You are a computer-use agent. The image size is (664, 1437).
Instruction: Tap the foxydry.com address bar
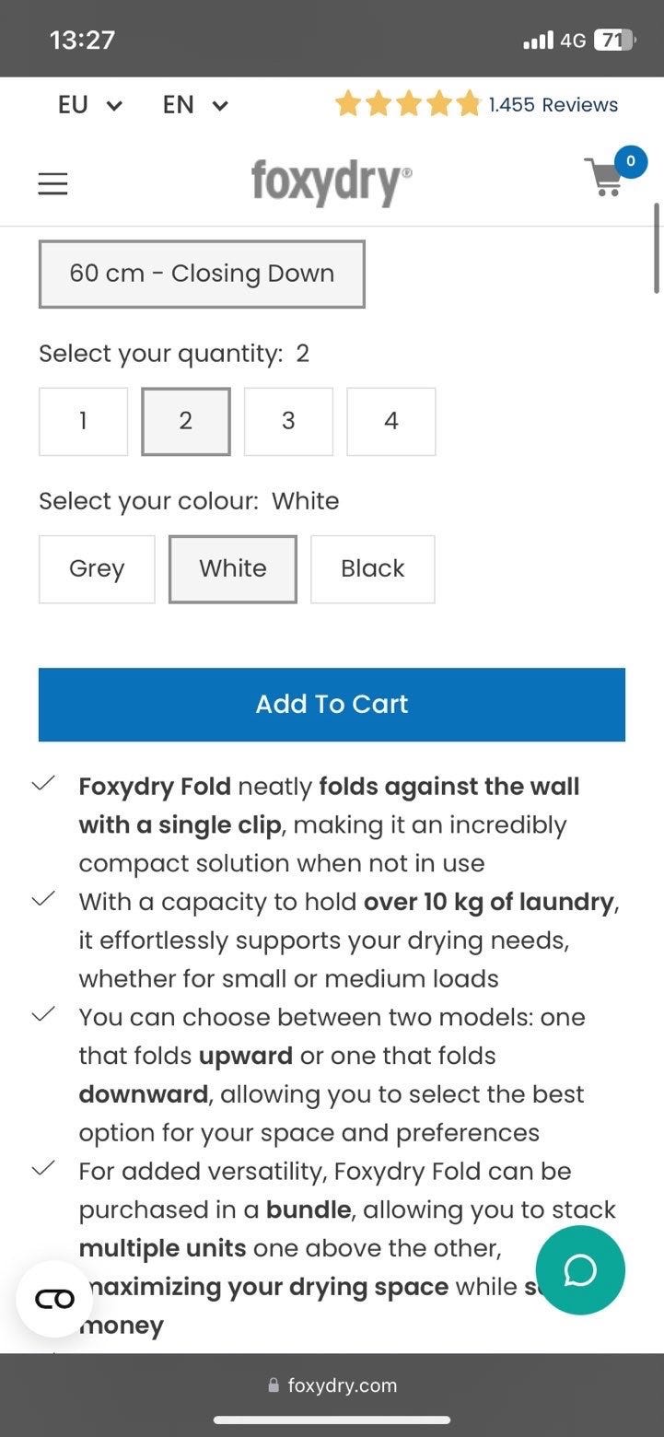coord(342,1385)
